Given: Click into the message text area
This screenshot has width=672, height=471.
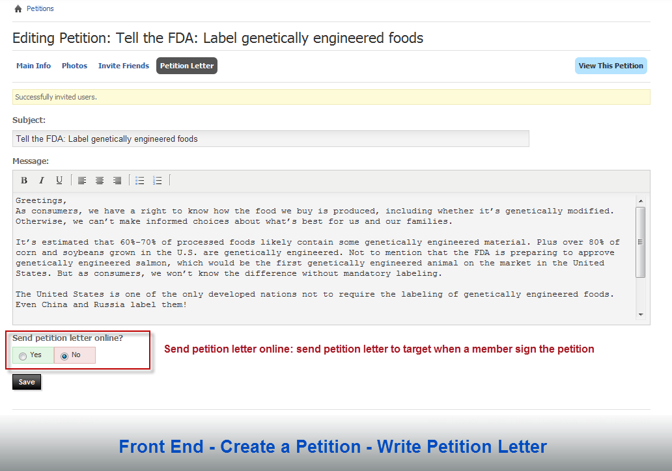Looking at the screenshot, I should click(324, 258).
